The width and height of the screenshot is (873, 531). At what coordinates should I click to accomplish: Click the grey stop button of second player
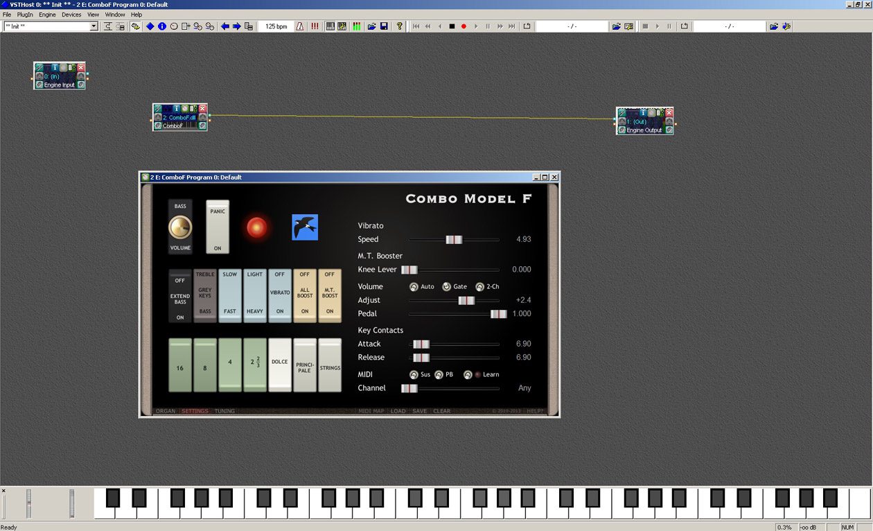click(645, 26)
